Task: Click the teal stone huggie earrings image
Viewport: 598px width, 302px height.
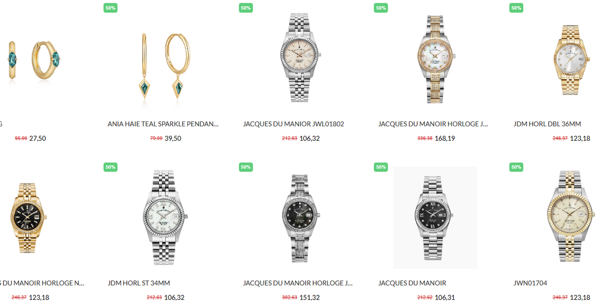Action: tap(34, 60)
